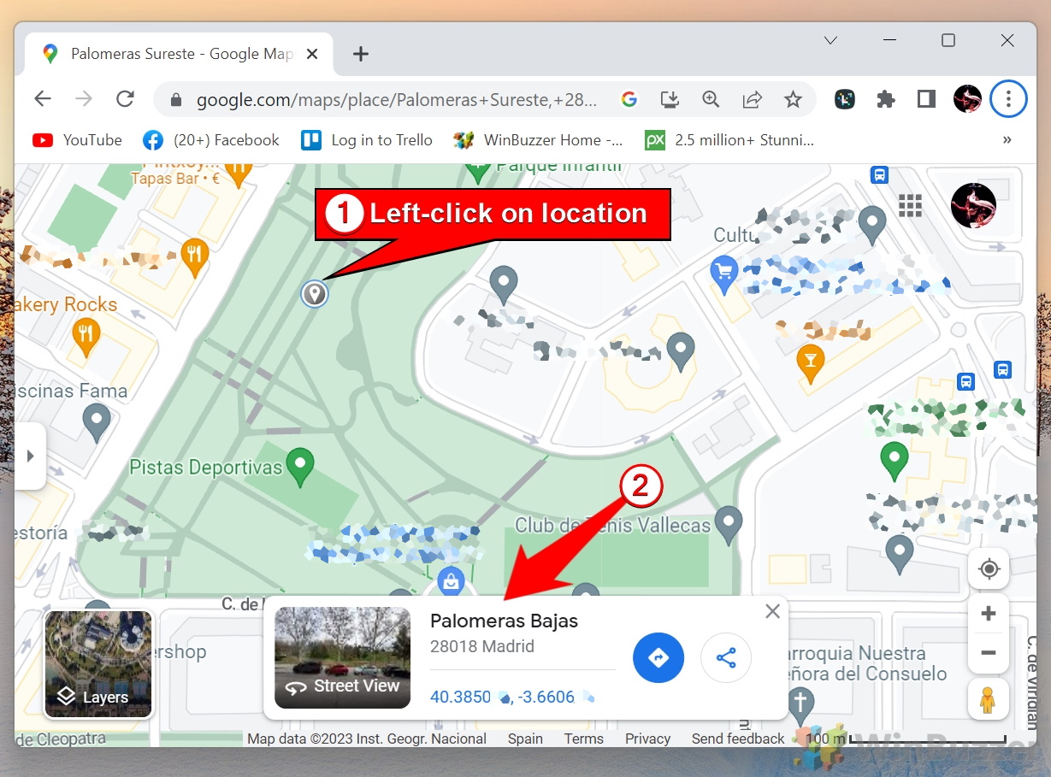Click the Street View pegman icon

click(989, 699)
